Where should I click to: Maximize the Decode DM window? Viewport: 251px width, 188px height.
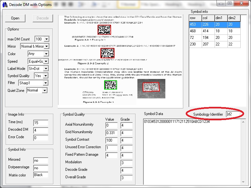coord(230,3)
